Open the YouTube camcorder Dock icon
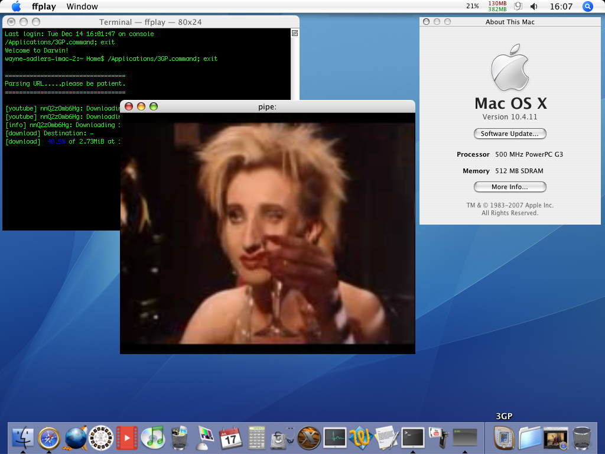This screenshot has height=454, width=605. (439, 438)
